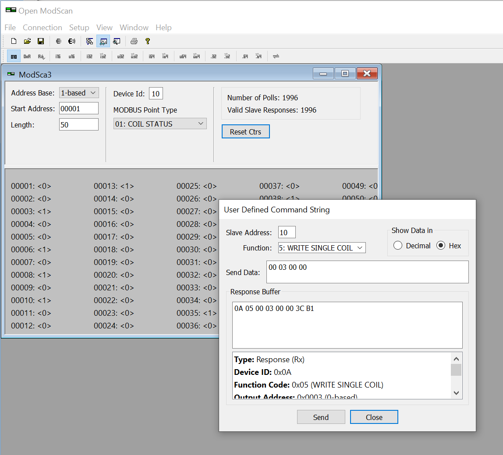Click the Length input field
This screenshot has height=455, width=503.
(79, 124)
